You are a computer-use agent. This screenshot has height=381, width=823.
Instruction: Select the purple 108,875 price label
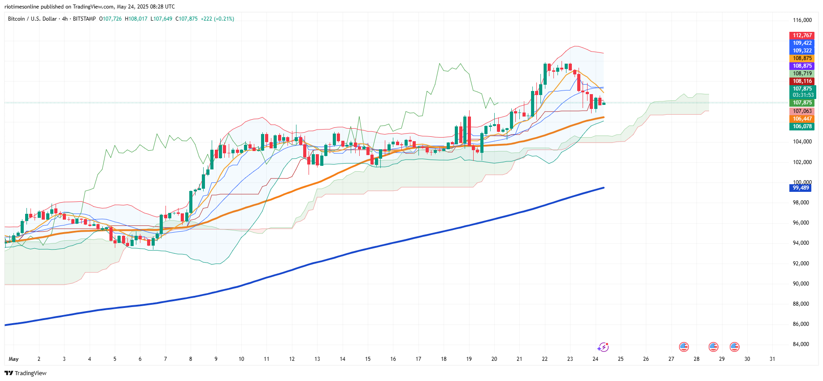[x=802, y=66]
